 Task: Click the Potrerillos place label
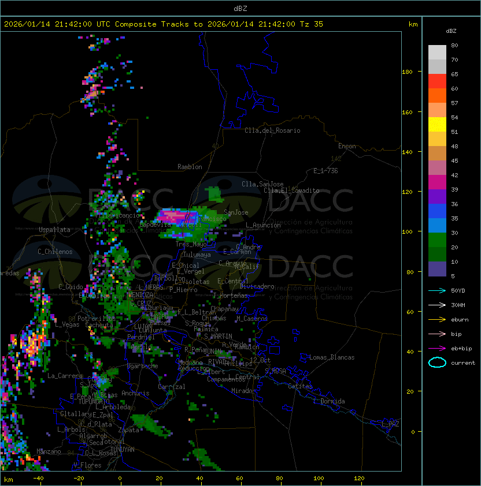(97, 319)
